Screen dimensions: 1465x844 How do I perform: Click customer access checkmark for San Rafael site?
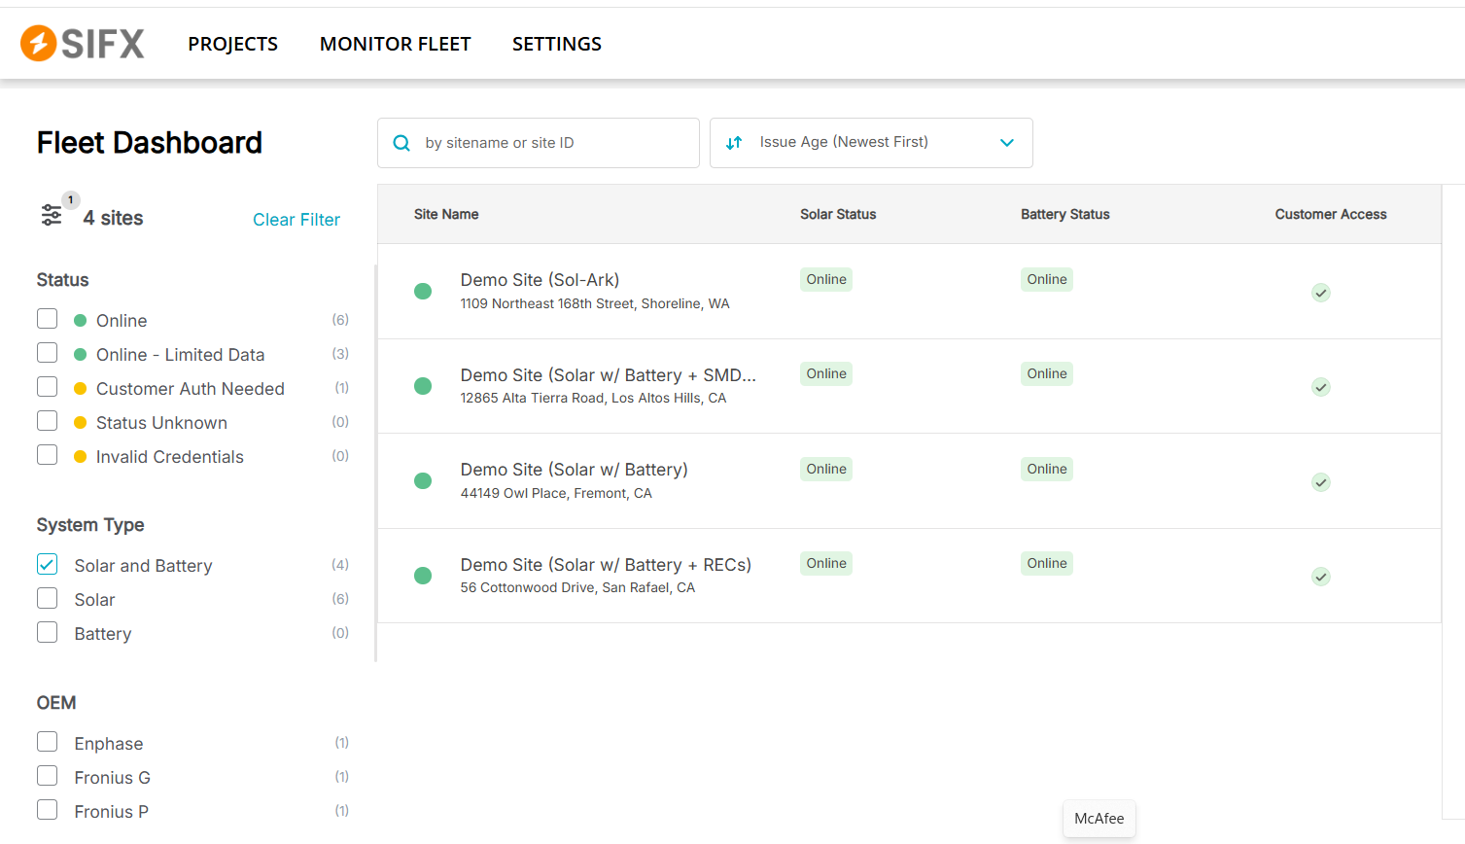point(1320,577)
